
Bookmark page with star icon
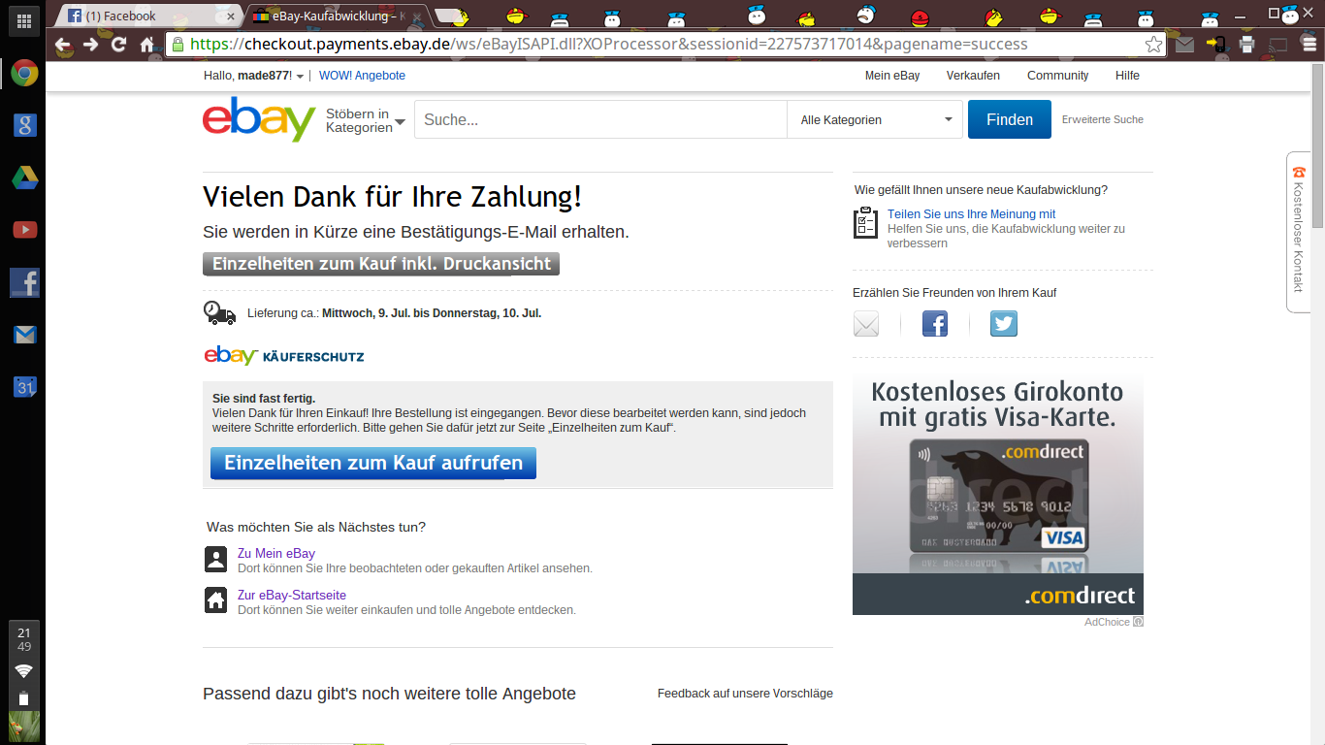point(1153,45)
